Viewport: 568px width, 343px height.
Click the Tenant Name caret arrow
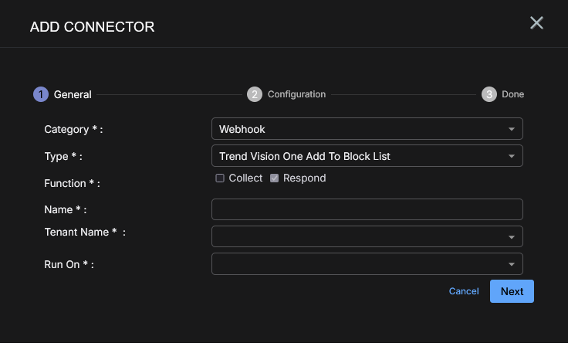[511, 237]
